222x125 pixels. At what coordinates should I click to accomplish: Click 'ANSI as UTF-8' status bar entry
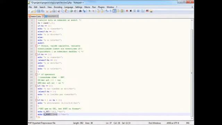[173, 123]
